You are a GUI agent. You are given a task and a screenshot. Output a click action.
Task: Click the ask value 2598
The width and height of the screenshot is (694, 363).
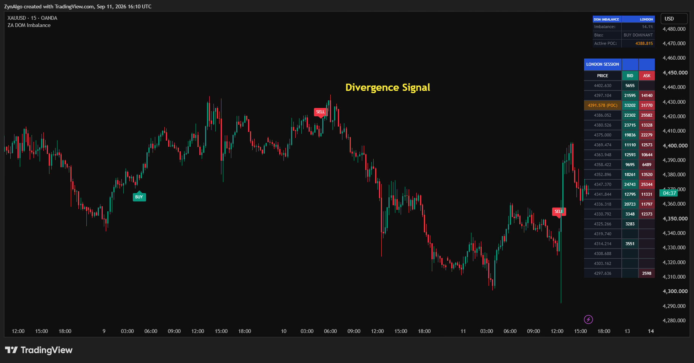click(647, 273)
